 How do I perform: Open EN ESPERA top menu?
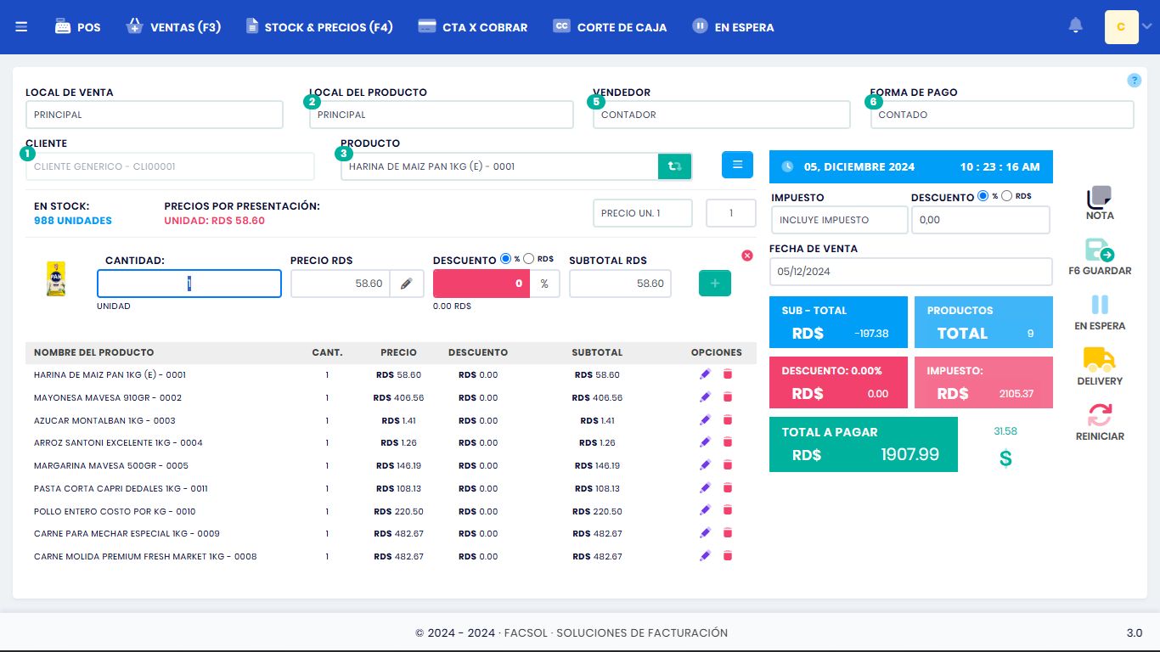click(x=733, y=27)
